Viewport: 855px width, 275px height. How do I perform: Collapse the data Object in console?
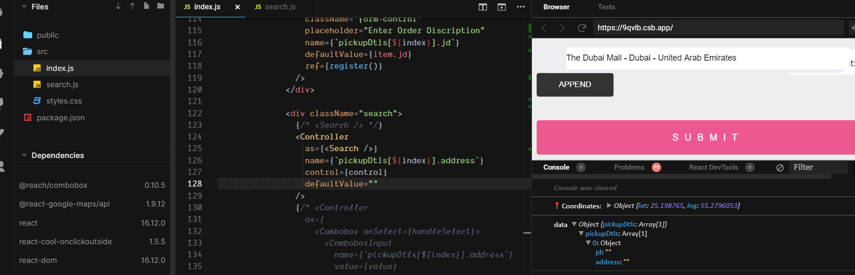point(574,224)
